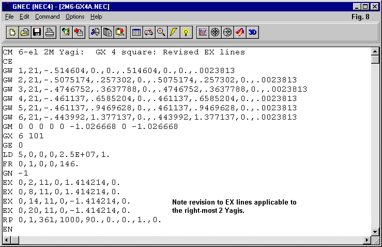Click the vertical scrollbar down arrow
Screen dimensions: 382x247
click(x=376, y=231)
